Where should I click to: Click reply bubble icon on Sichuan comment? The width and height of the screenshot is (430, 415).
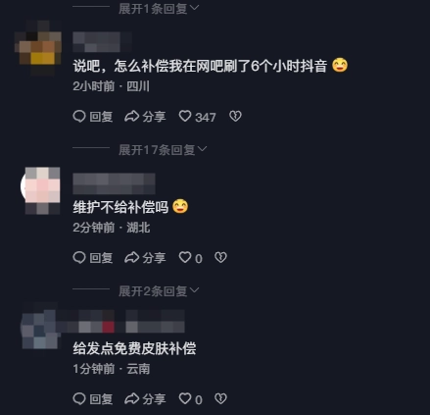[79, 116]
